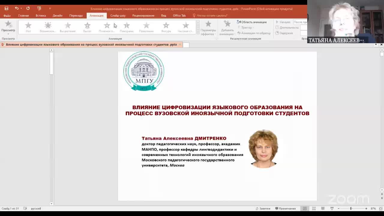This screenshot has width=384, height=216.
Task: Toggle the Заметки notes pane
Action: (263, 208)
